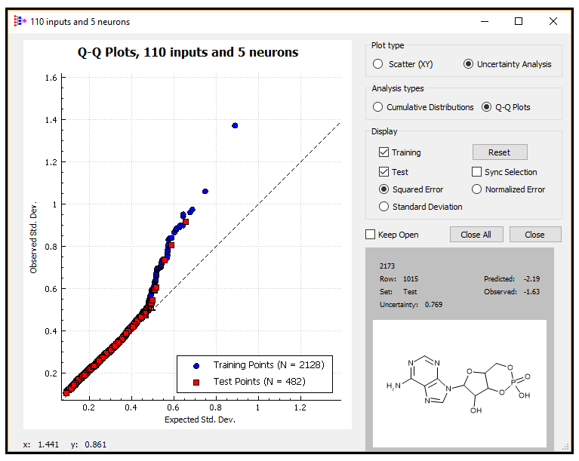
Task: Click the Training Points legend entry
Action: 259,365
